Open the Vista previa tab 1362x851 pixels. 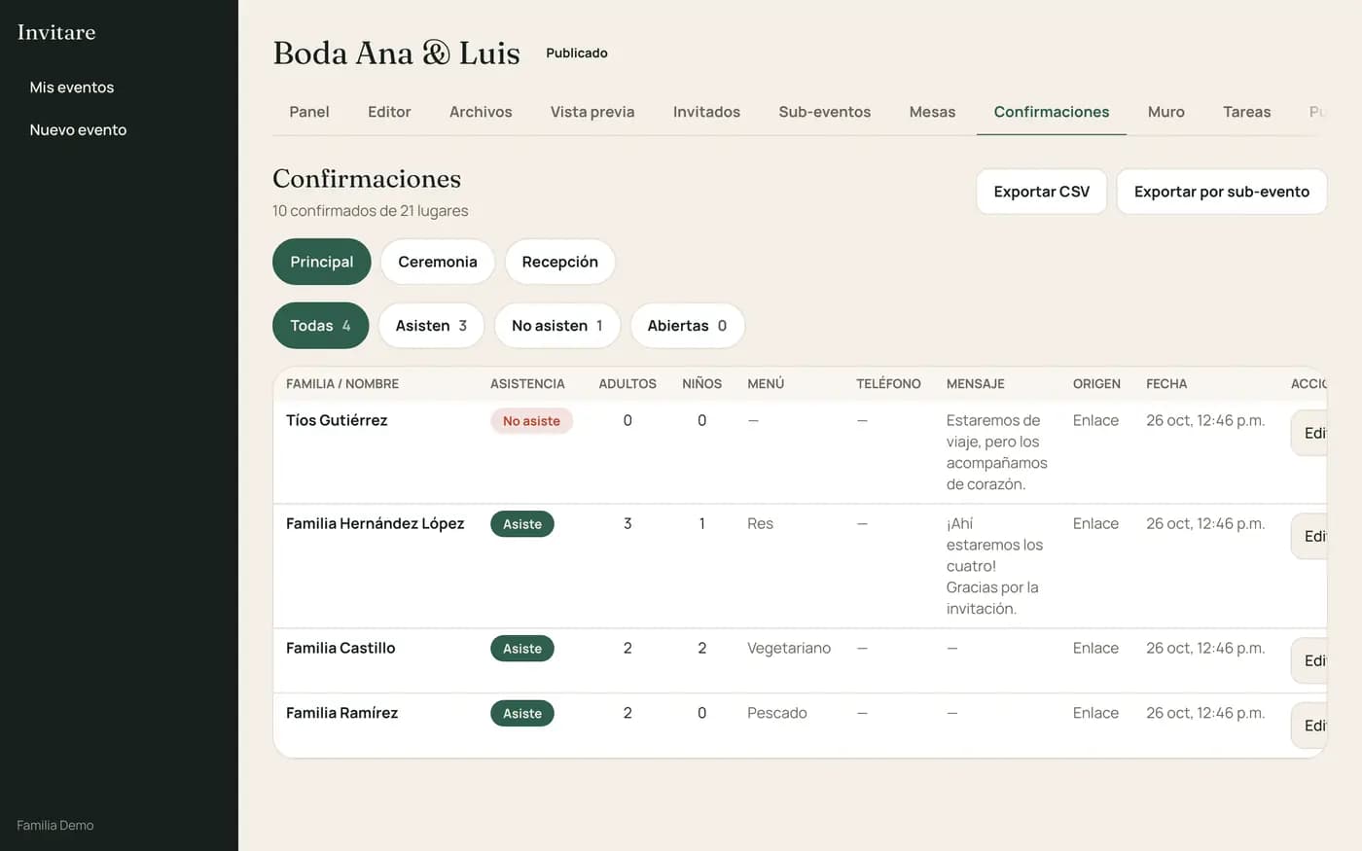click(592, 112)
